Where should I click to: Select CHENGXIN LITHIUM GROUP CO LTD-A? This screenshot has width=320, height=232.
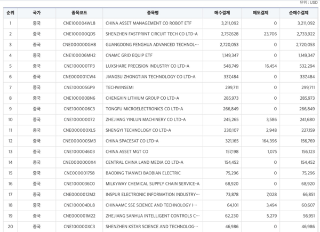point(142,98)
